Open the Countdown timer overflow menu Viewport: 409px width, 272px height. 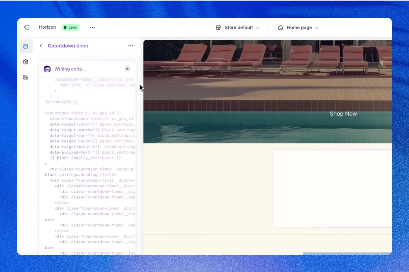point(131,46)
